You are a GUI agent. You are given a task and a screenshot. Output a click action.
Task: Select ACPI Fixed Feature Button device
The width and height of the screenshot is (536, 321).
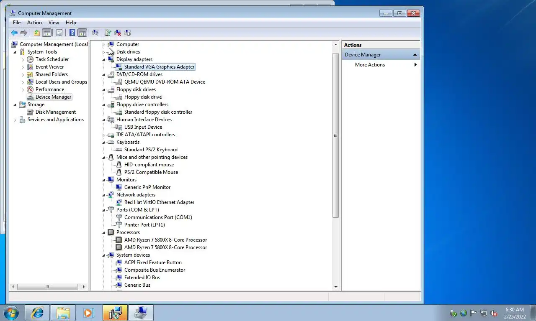[153, 262]
